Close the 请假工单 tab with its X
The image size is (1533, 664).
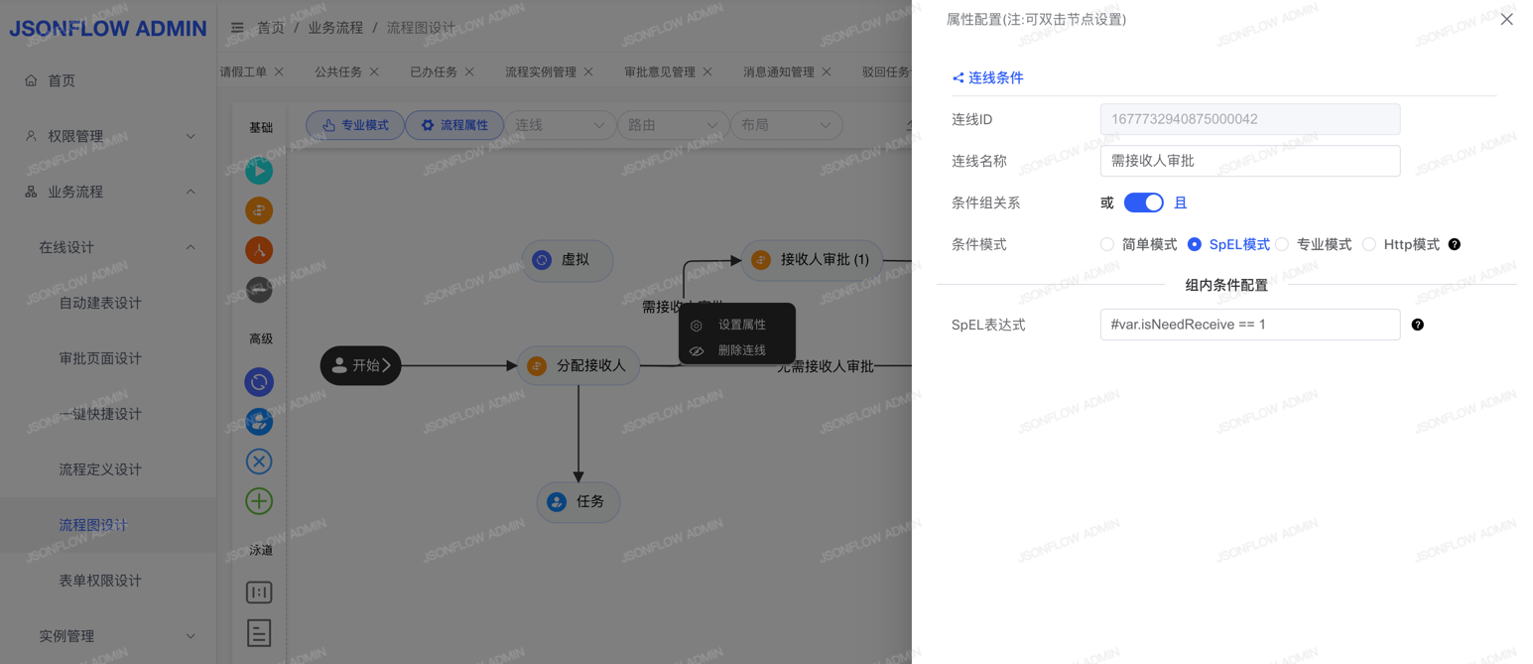pos(279,71)
